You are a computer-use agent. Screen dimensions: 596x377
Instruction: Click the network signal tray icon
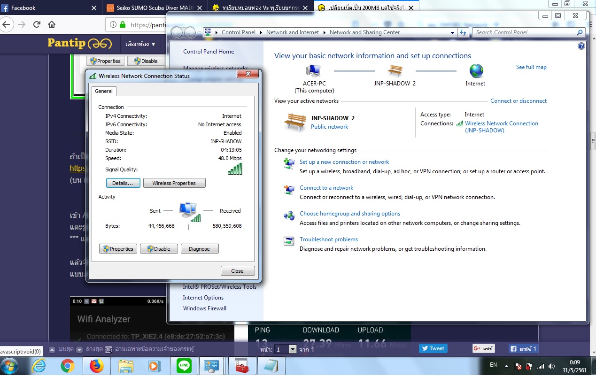click(x=541, y=366)
